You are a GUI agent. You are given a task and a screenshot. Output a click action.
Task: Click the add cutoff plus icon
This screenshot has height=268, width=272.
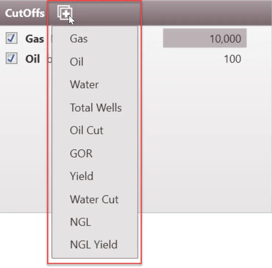64,13
